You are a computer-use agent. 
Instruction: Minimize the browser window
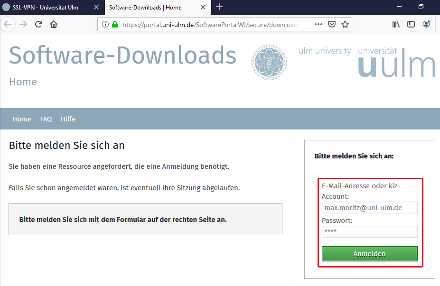tap(399, 7)
